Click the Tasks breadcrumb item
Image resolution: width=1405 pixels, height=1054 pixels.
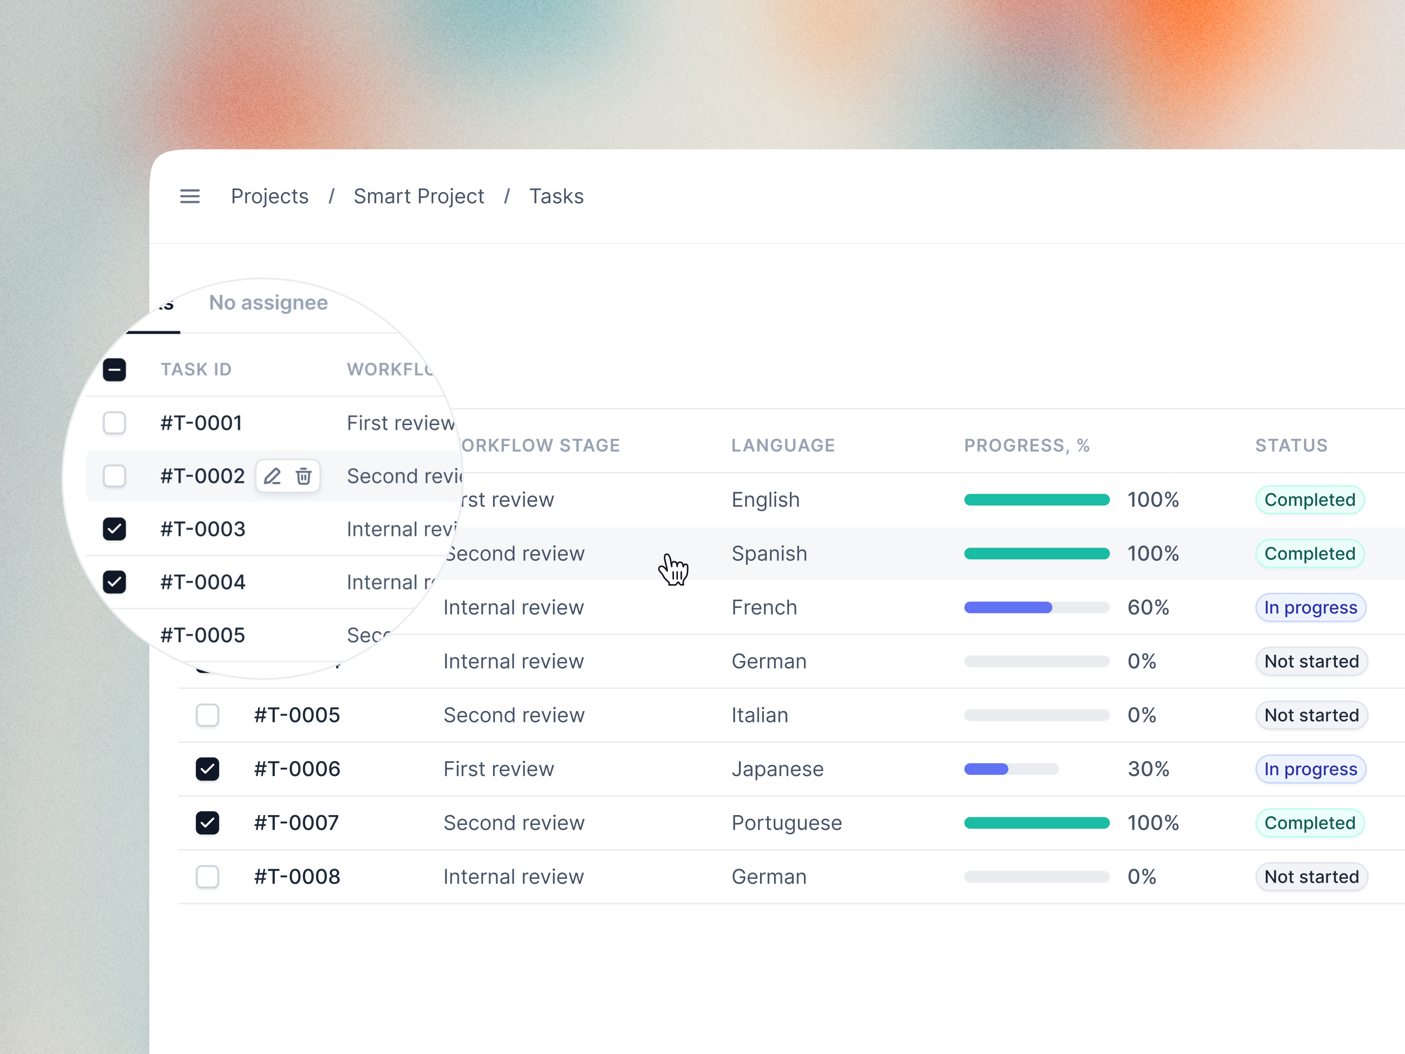point(556,196)
